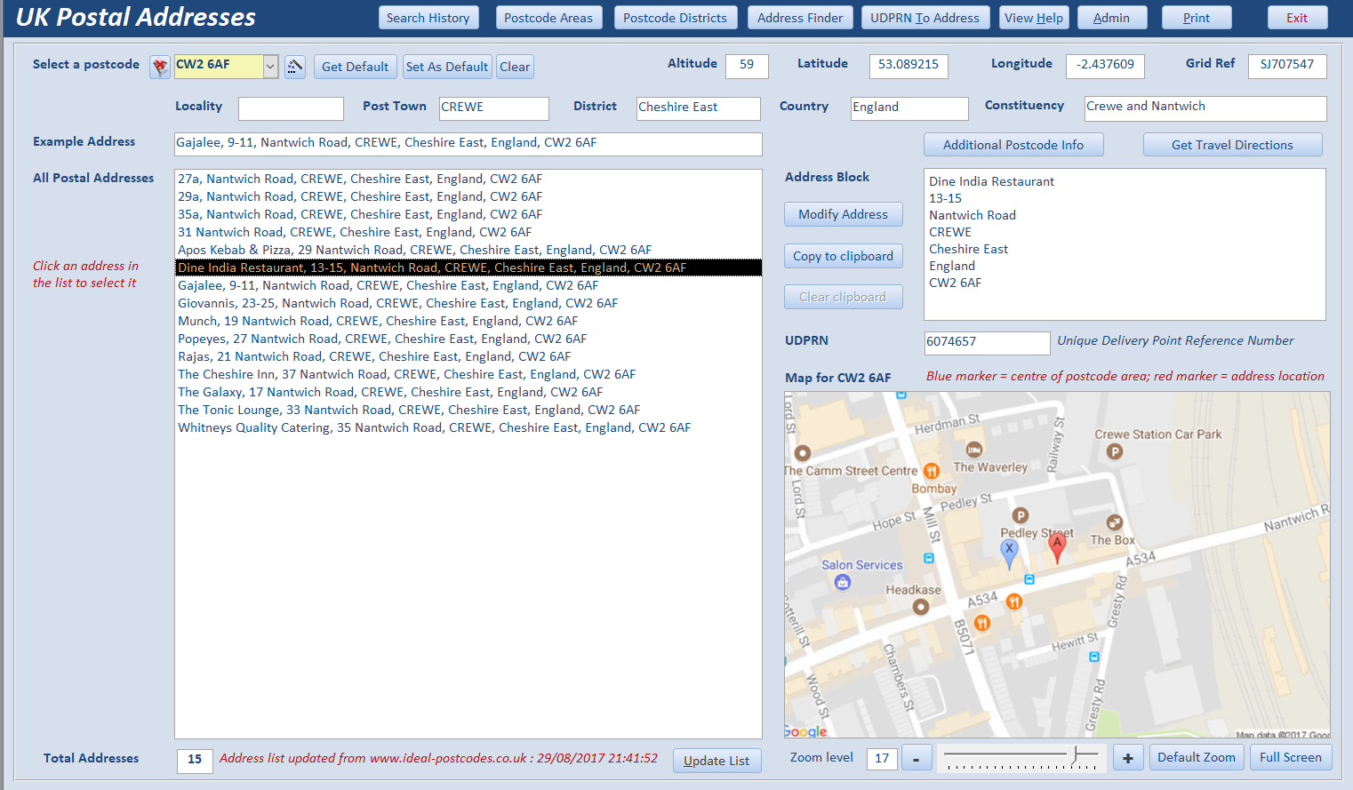Click the clear filter funnel icon
Image resolution: width=1353 pixels, height=790 pixels.
(160, 67)
